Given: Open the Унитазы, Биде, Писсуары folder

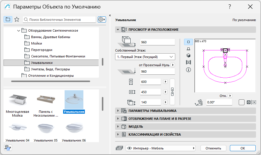Looking at the screenshot, I should pyautogui.click(x=50, y=69).
